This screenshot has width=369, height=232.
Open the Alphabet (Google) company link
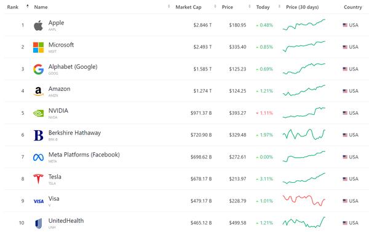73,67
